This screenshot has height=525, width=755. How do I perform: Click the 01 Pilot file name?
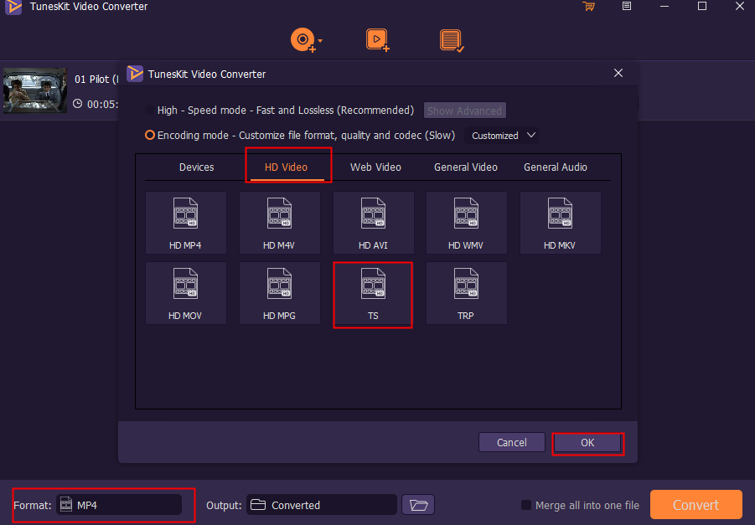click(x=96, y=79)
